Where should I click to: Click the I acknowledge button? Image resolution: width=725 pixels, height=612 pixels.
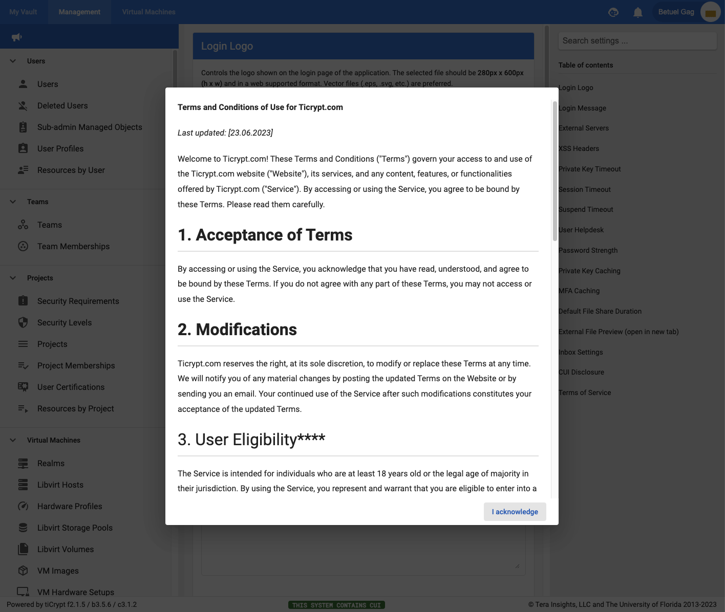click(x=515, y=512)
